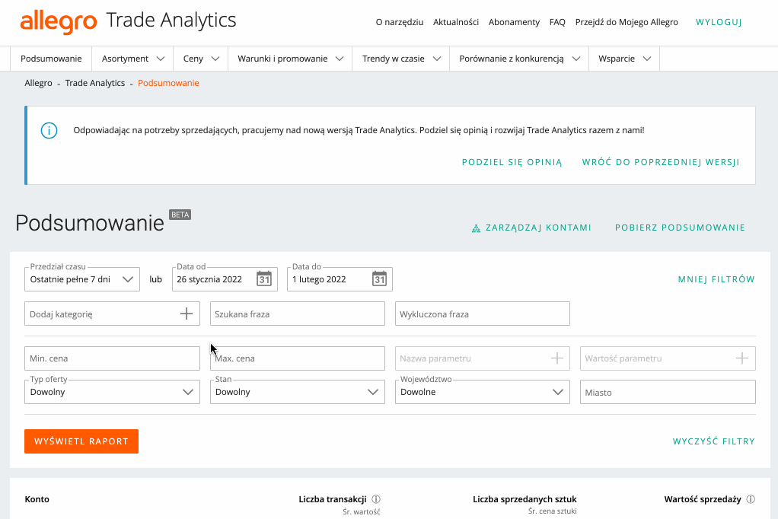Expand the Asortyment menu
Viewport: 778px width, 519px height.
pyautogui.click(x=132, y=59)
